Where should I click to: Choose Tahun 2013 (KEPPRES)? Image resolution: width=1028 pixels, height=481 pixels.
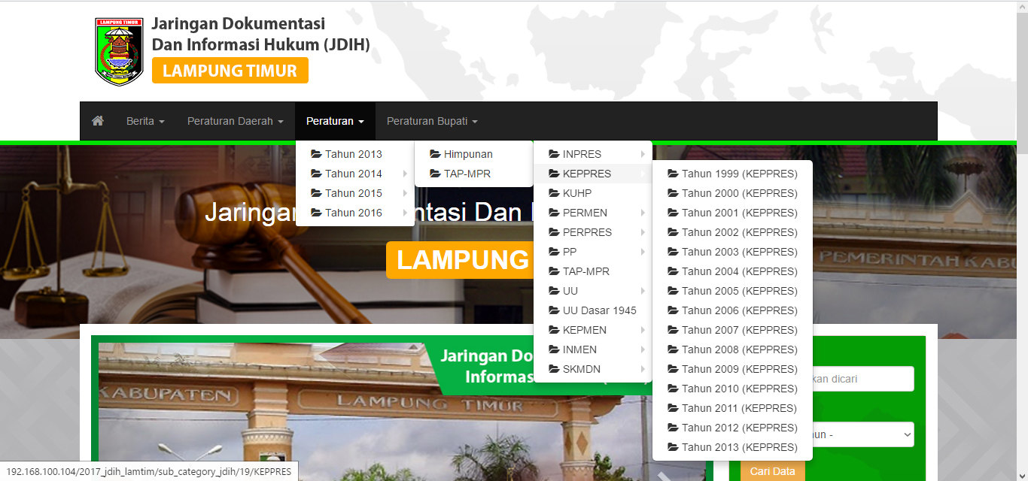[732, 447]
